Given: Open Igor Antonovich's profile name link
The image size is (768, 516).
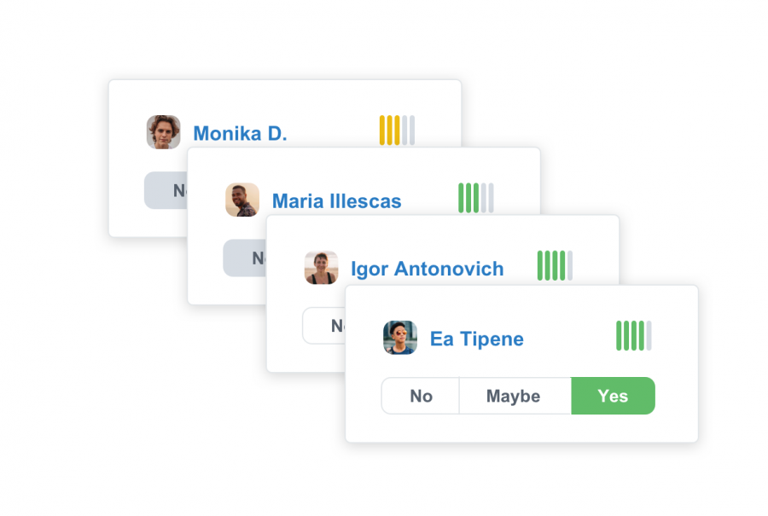Looking at the screenshot, I should 427,270.
